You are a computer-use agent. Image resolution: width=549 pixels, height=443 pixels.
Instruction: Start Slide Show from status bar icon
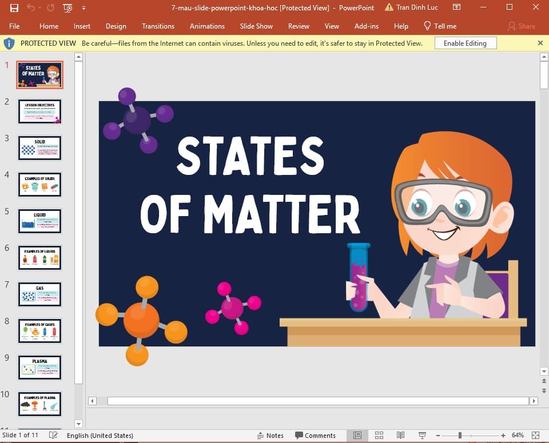click(x=422, y=436)
